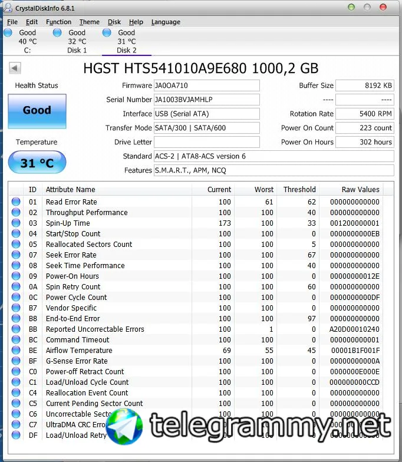402x462 pixels.
Task: Click the ID column header
Action: (32, 190)
